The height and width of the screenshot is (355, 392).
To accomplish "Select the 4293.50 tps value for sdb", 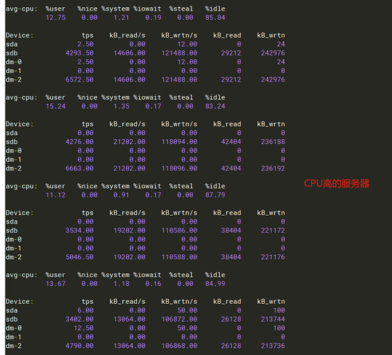I will (79, 53).
